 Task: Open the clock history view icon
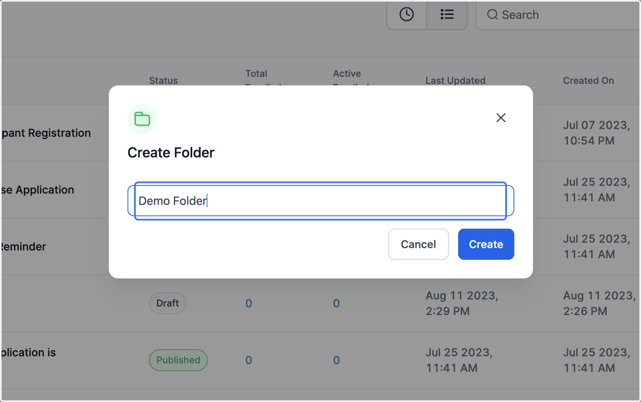407,15
